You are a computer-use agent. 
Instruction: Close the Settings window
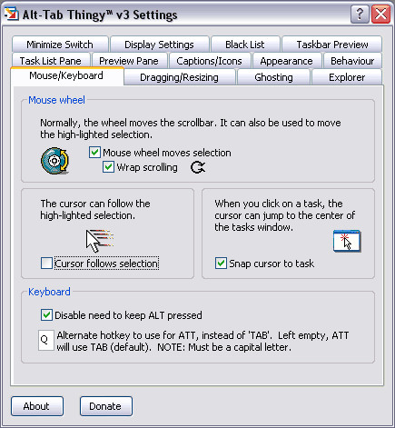(380, 14)
